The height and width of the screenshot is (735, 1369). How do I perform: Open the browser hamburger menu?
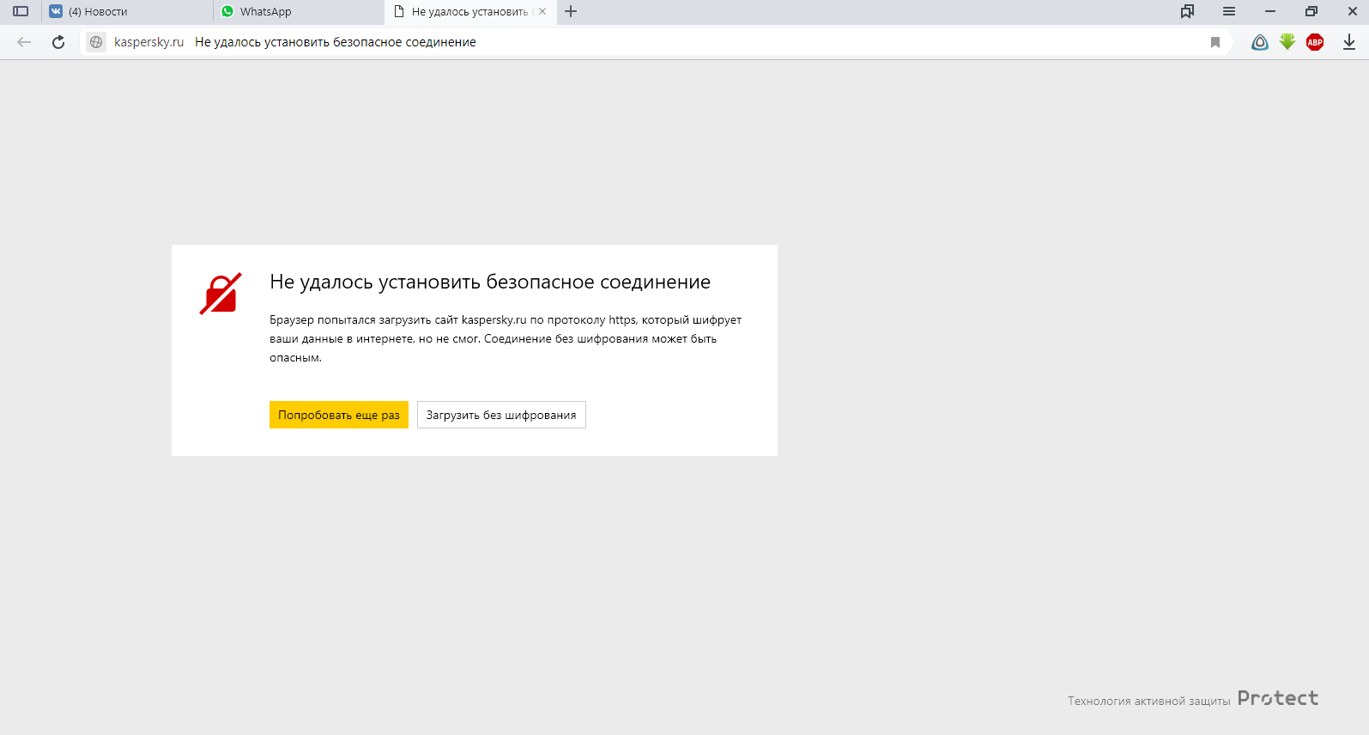pos(1229,11)
